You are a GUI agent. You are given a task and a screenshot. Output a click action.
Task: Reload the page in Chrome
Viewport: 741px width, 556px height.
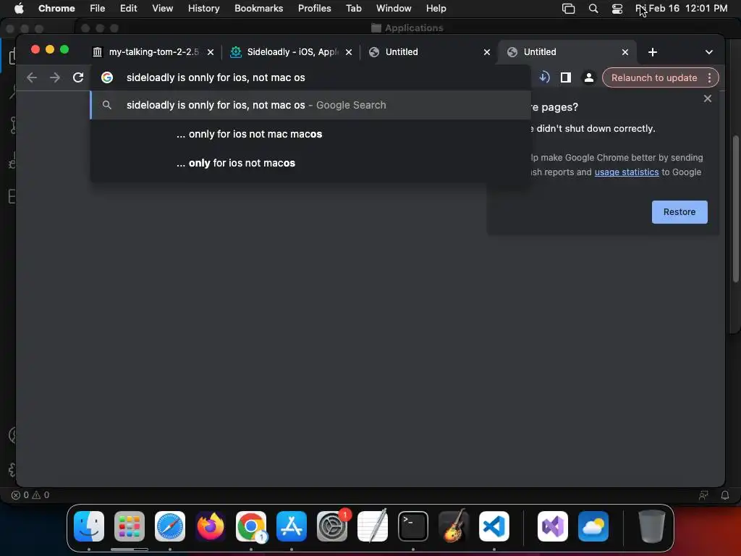coord(78,77)
